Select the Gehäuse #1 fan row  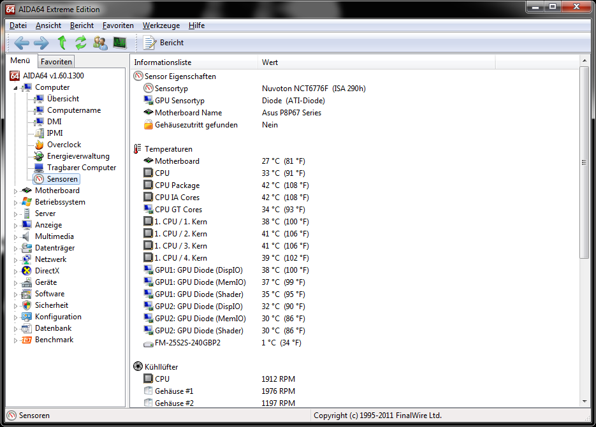pyautogui.click(x=355, y=391)
